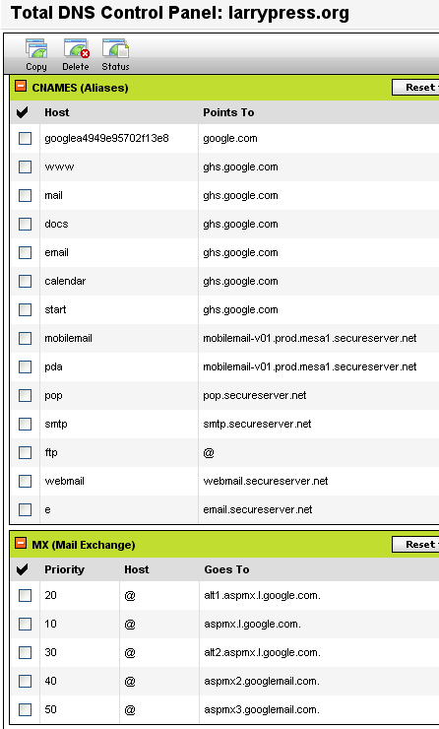Select all MX records with the header checkmark
The width and height of the screenshot is (439, 729).
pyautogui.click(x=22, y=569)
